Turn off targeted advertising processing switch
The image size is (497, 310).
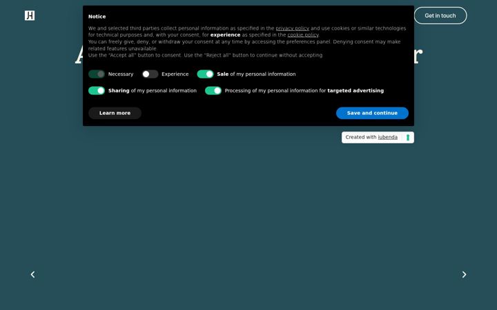point(213,90)
